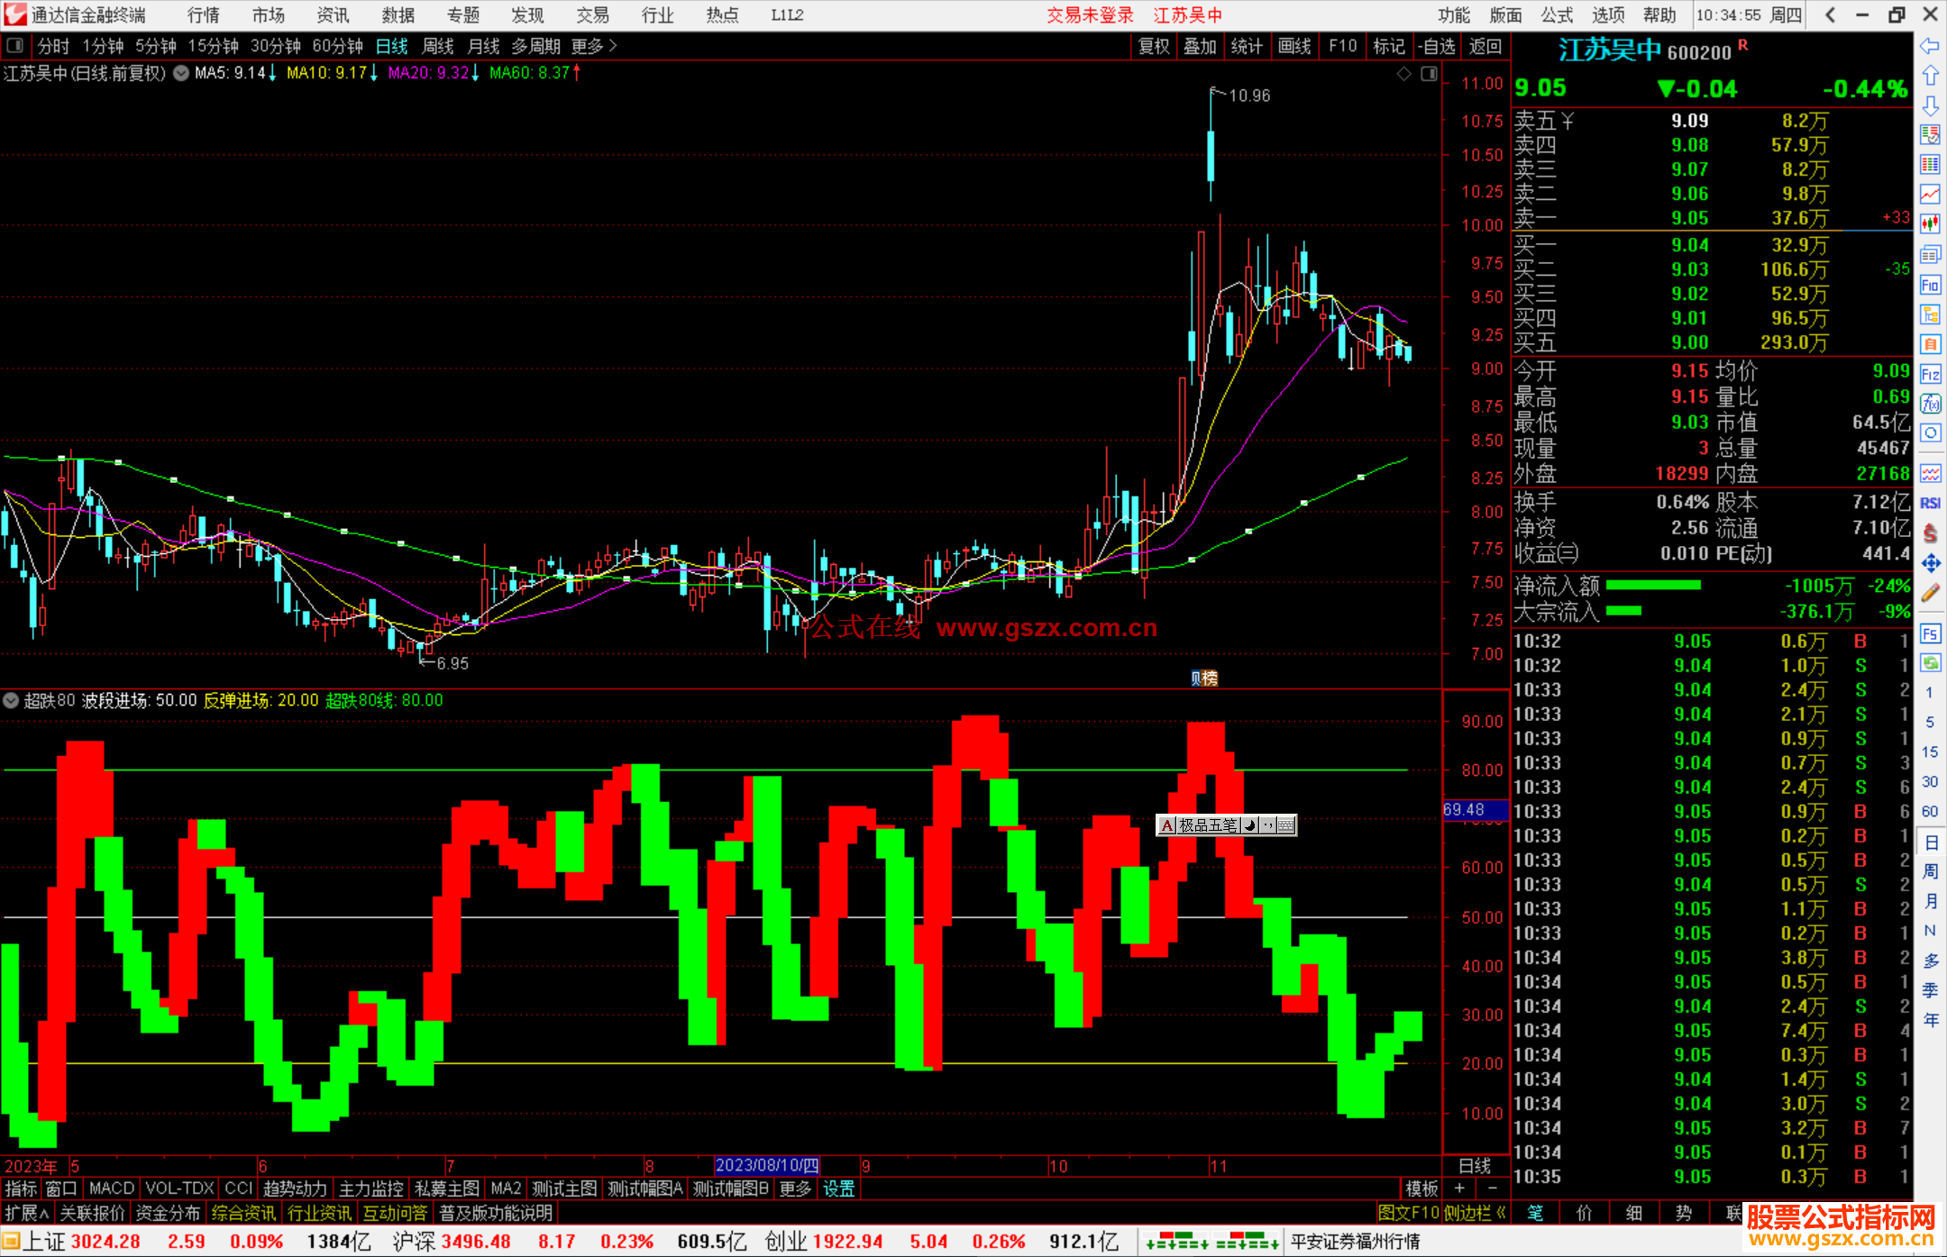Expand the 更多 timeframe dropdown
Image resolution: width=1947 pixels, height=1257 pixels.
point(594,45)
